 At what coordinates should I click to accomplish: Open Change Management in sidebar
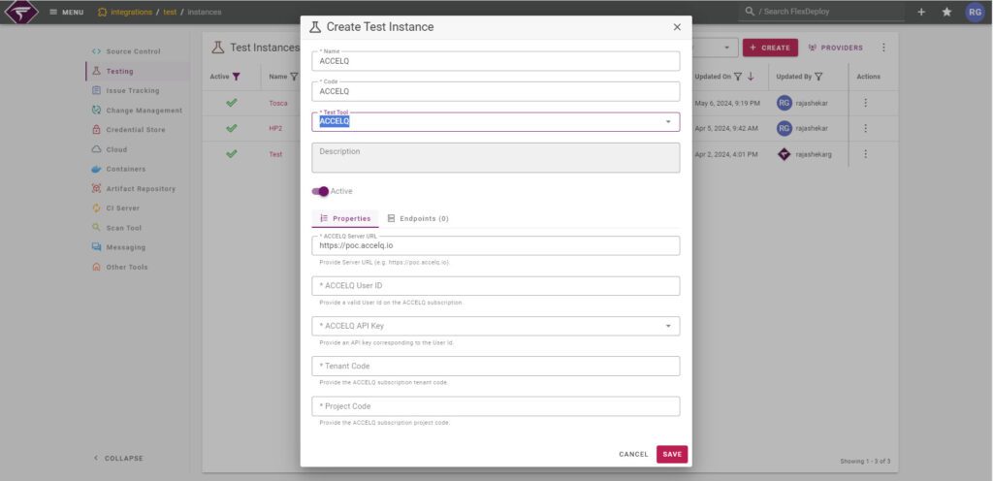(144, 111)
